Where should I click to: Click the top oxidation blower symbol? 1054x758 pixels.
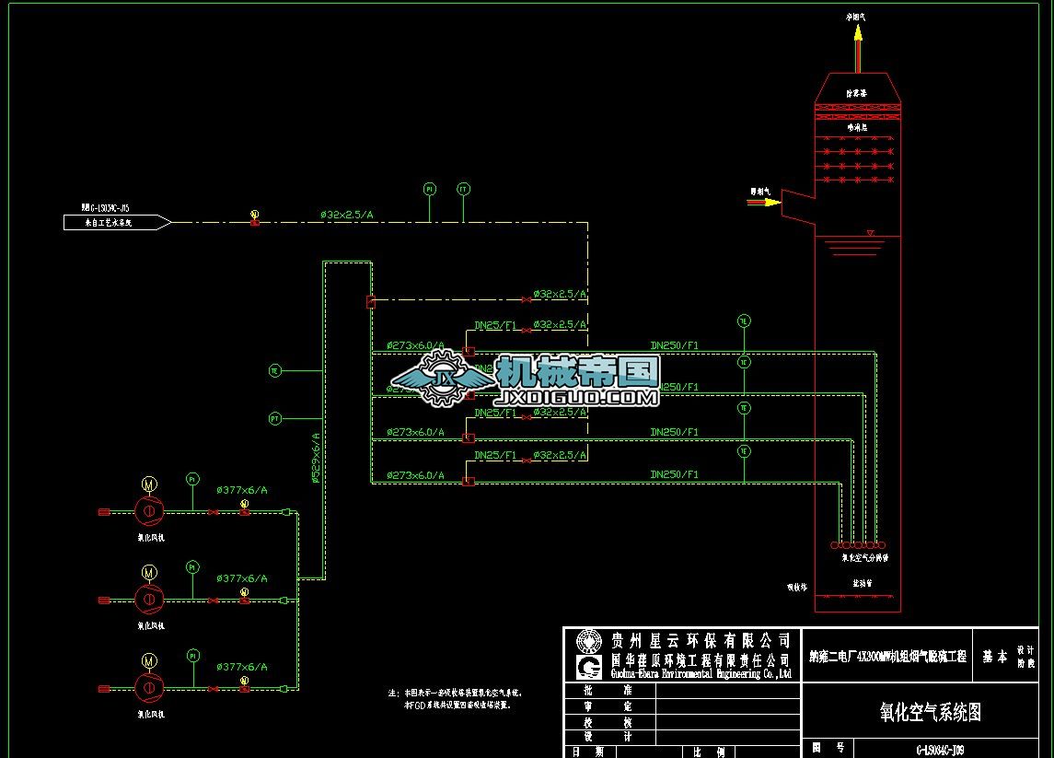pos(149,510)
